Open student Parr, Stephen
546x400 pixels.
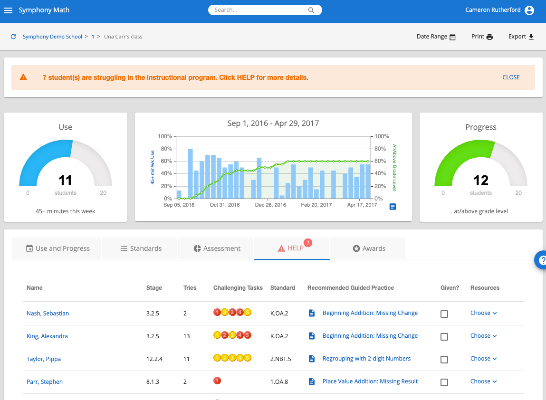click(x=45, y=382)
